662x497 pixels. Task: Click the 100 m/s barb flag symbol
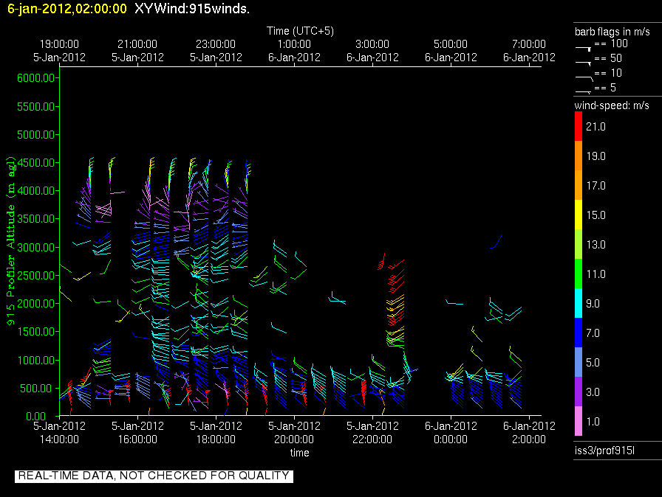tap(584, 46)
